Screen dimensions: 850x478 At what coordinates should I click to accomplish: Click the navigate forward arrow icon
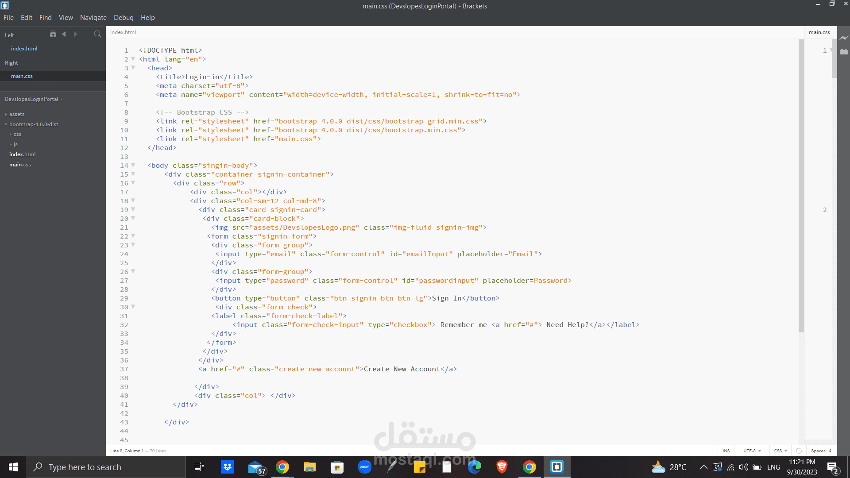click(75, 34)
